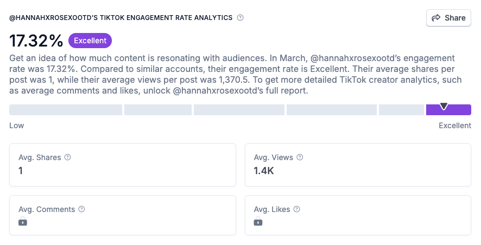481x245 pixels.
Task: Click the Share button
Action: (448, 18)
